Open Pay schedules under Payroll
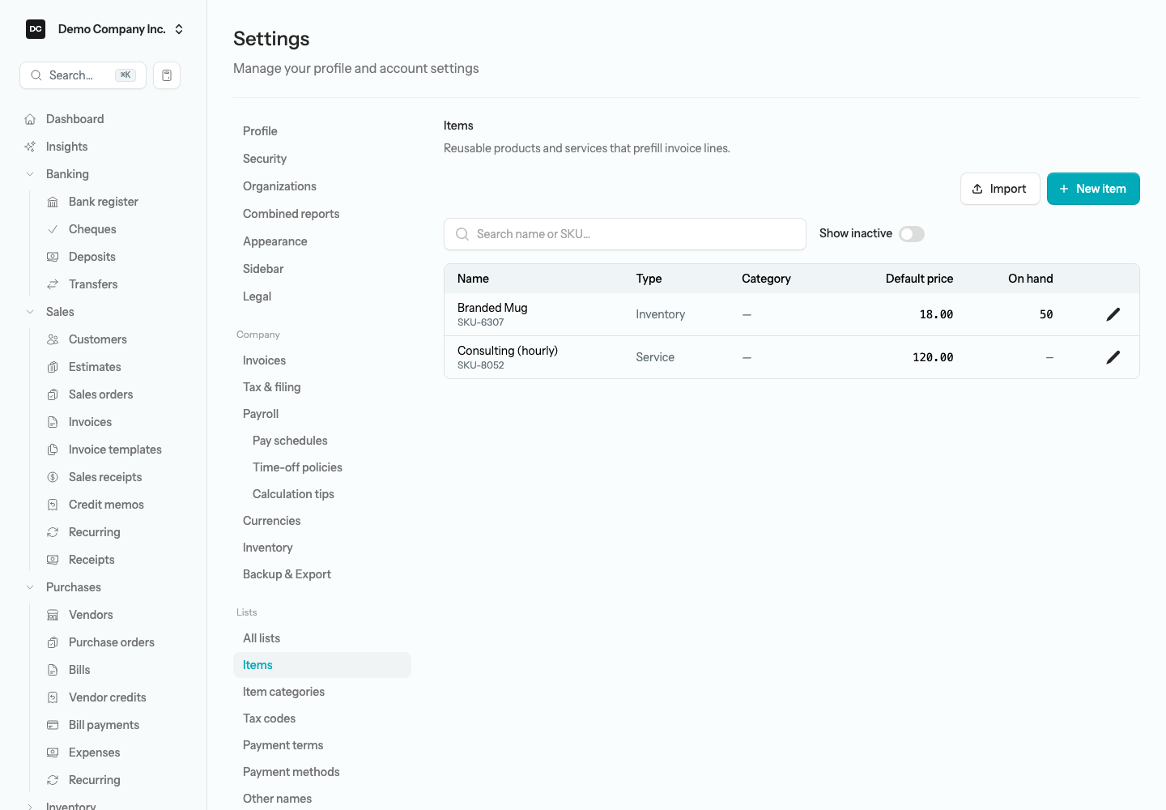1166x810 pixels. [x=290, y=441]
